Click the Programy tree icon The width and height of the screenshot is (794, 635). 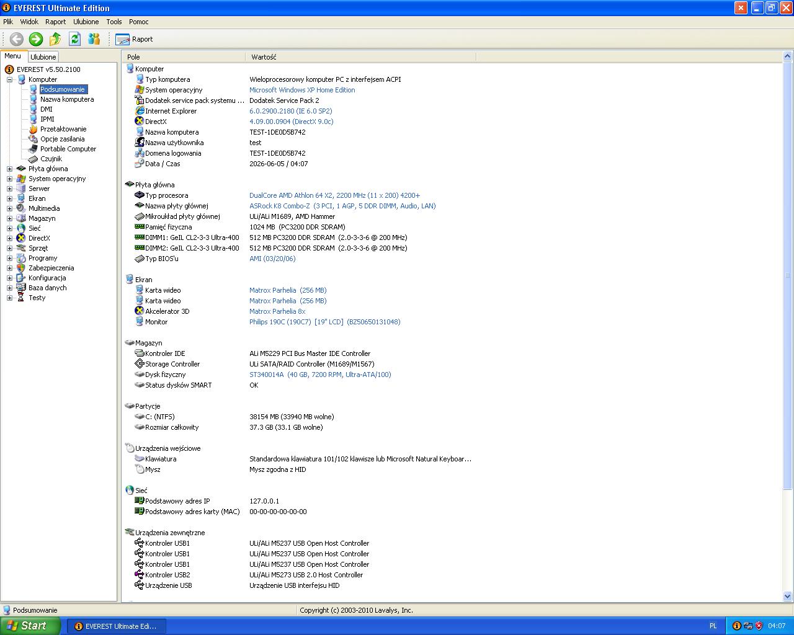coord(21,258)
